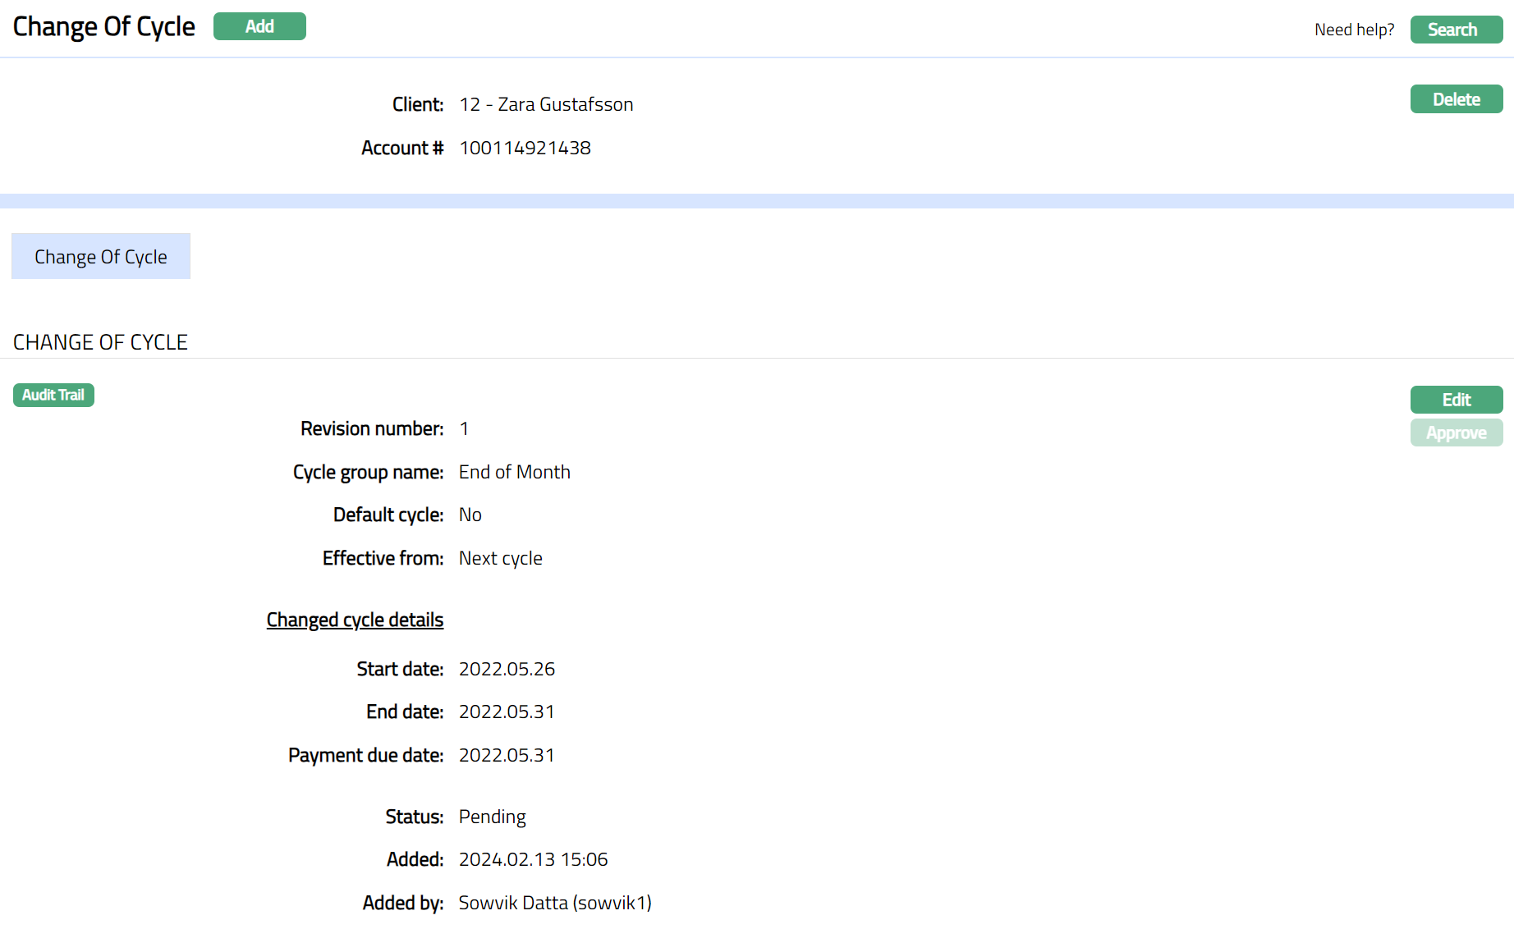The height and width of the screenshot is (929, 1514).
Task: Click the Pending status text
Action: (492, 817)
